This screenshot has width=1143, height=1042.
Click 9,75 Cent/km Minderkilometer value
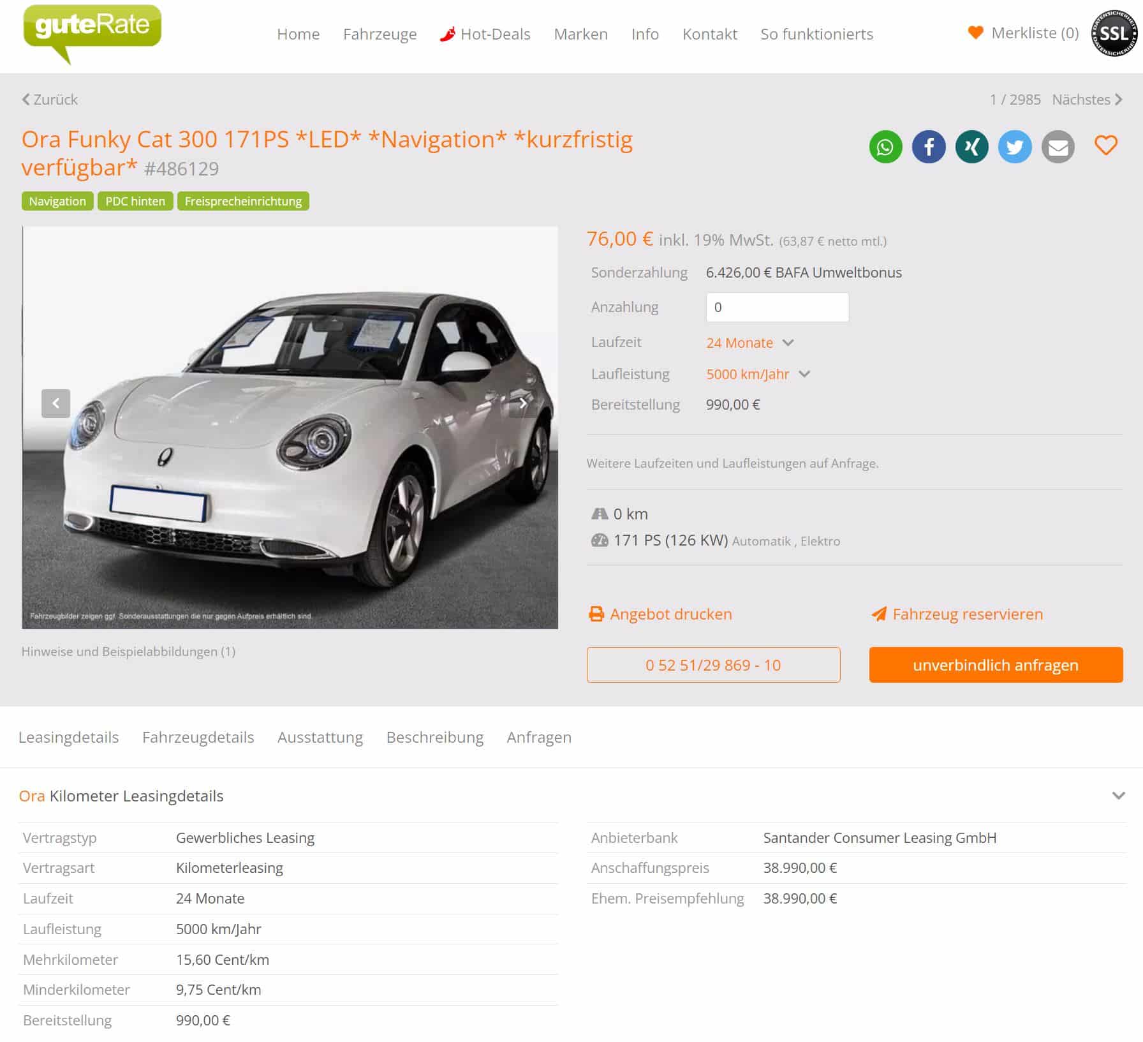coord(218,990)
